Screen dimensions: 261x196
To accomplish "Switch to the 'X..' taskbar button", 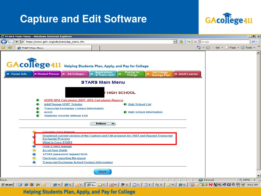I will [x=137, y=185].
